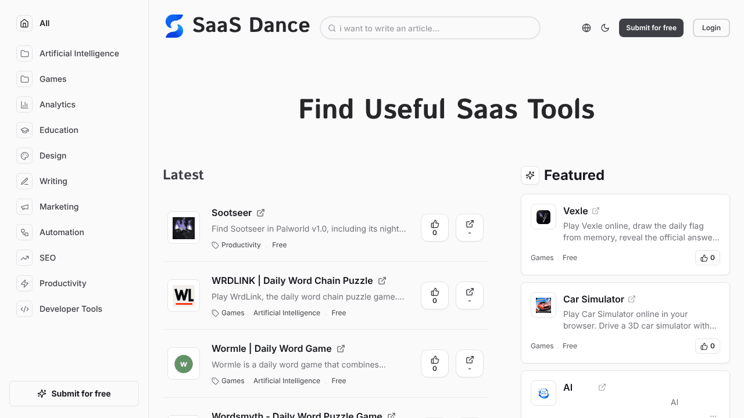
Task: Click Games tag on Wormle row
Action: 233,381
